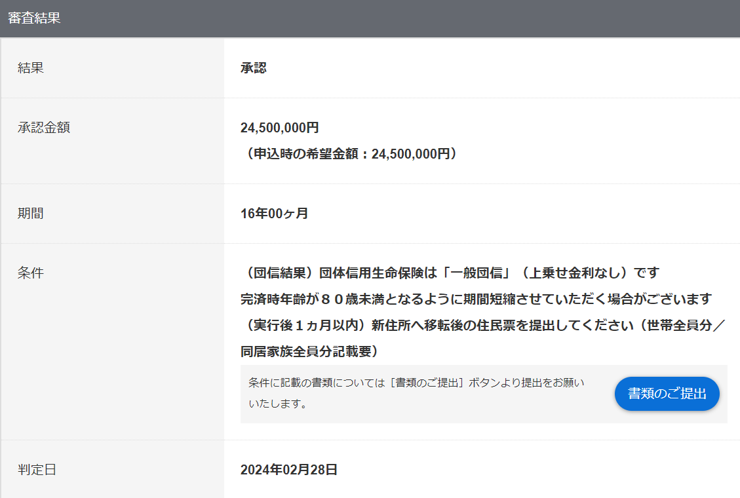Click the 承認 result value
Viewport: 740px width, 498px height.
point(254,68)
